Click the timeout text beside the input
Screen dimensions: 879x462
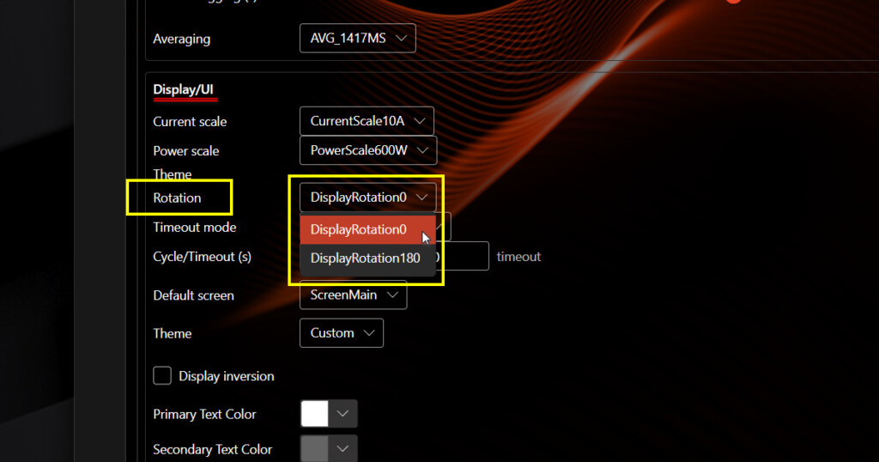[x=518, y=257]
